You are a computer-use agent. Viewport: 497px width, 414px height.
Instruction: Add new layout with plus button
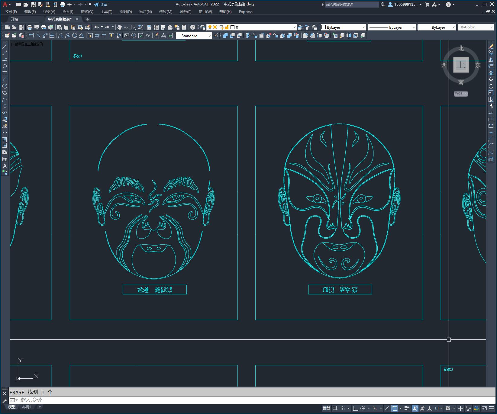(40, 407)
